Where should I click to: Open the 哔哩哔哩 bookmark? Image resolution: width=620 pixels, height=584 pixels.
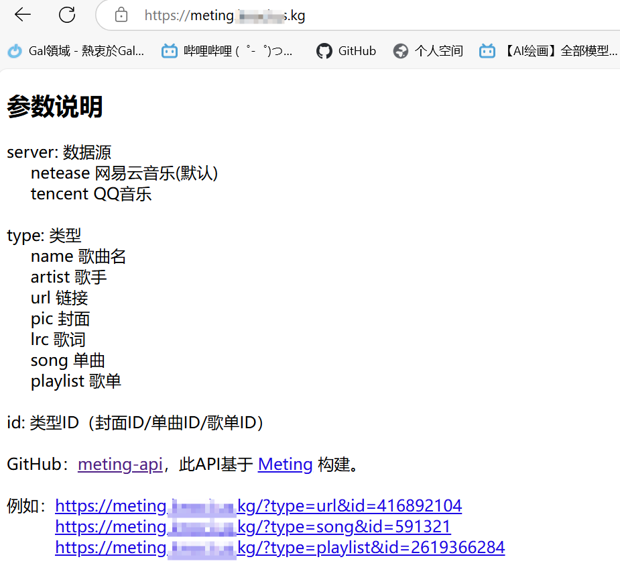point(227,51)
